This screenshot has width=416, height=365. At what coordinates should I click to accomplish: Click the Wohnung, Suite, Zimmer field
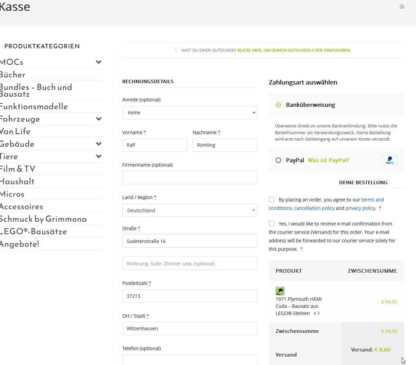click(x=190, y=263)
